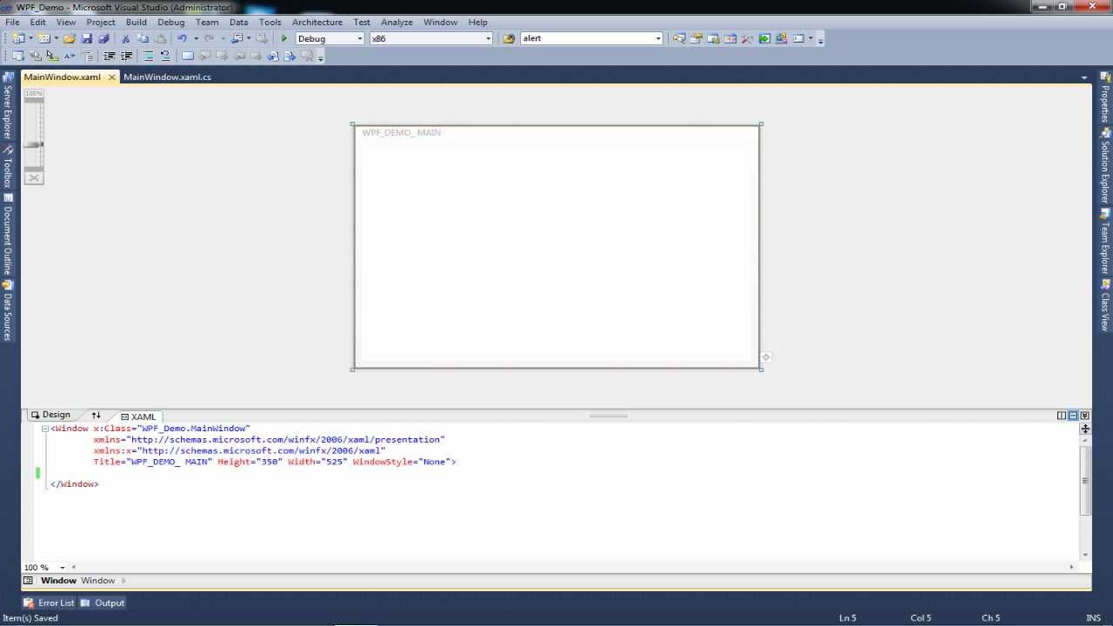The image size is (1113, 626).
Task: Open the Debug menu
Action: click(x=170, y=22)
